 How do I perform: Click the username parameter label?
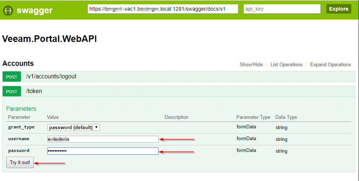pyautogui.click(x=19, y=139)
